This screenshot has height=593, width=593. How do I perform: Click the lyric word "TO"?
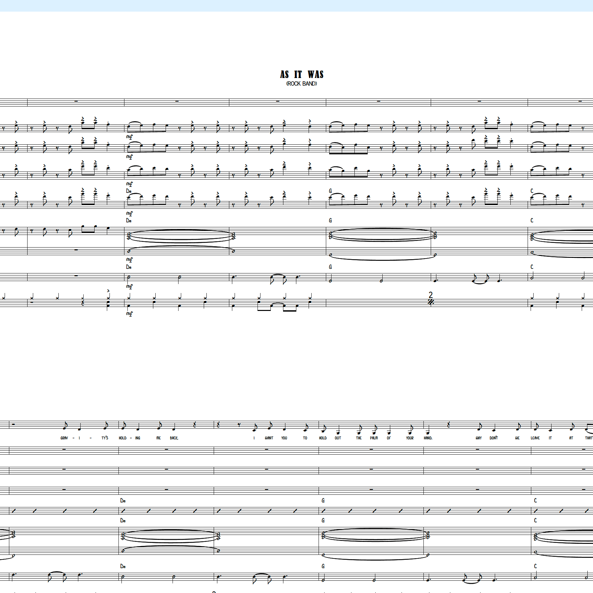(305, 438)
